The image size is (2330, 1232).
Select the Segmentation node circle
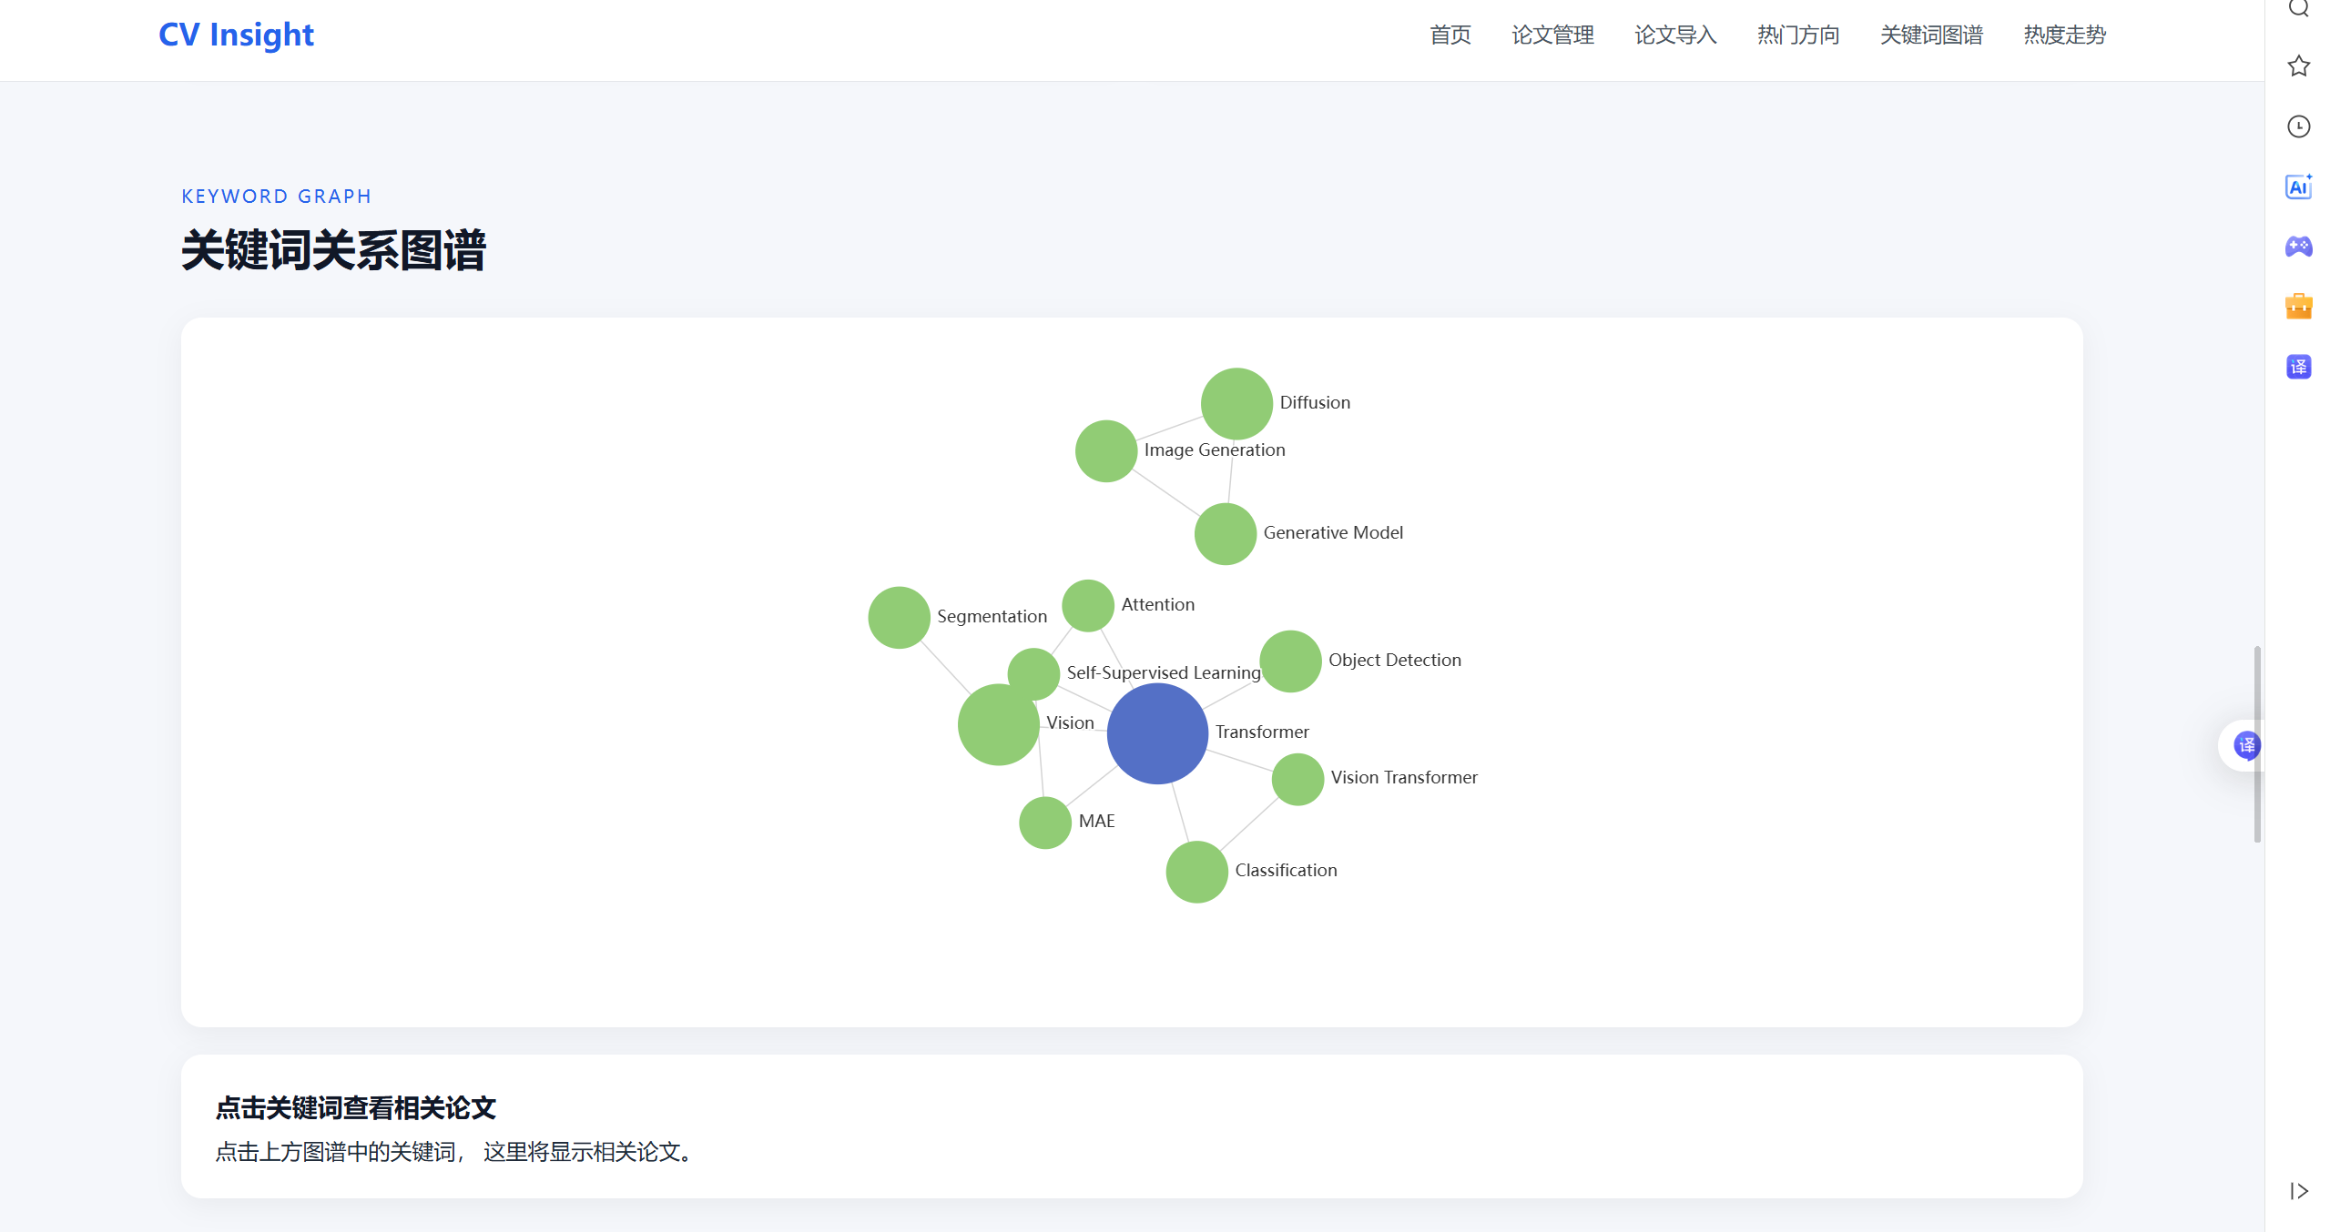(x=899, y=618)
